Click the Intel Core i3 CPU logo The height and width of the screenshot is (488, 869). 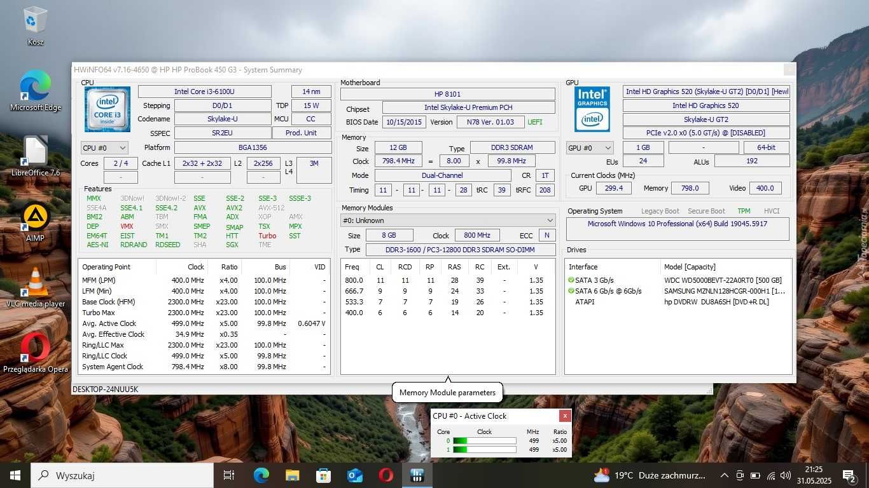[108, 109]
